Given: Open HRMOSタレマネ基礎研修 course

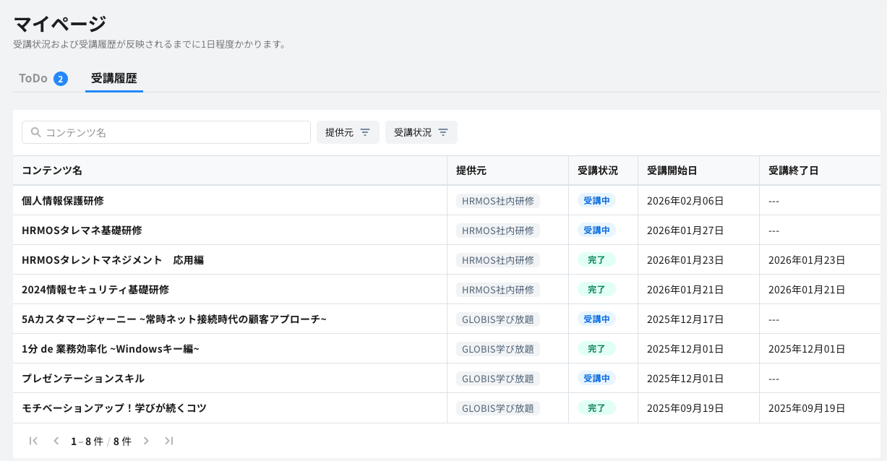Looking at the screenshot, I should (x=82, y=230).
